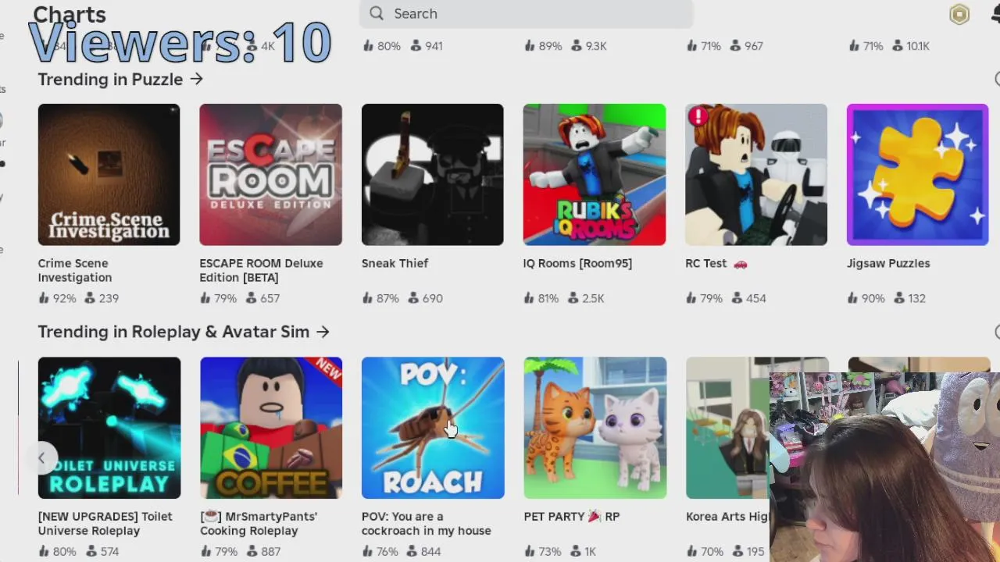The width and height of the screenshot is (1000, 562).
Task: Click '9.3K' player count in top row
Action: (x=596, y=46)
